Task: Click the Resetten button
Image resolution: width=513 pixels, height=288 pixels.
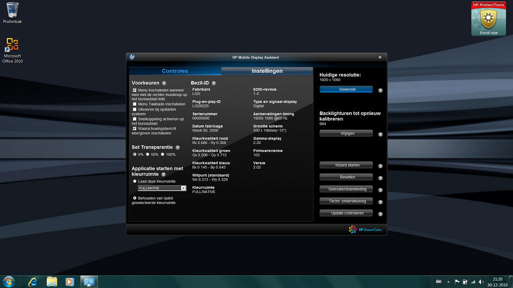Action: pos(346,177)
